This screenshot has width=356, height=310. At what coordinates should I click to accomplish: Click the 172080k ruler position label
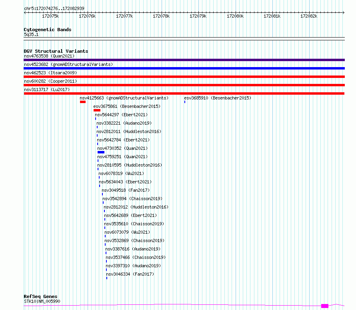(235, 16)
